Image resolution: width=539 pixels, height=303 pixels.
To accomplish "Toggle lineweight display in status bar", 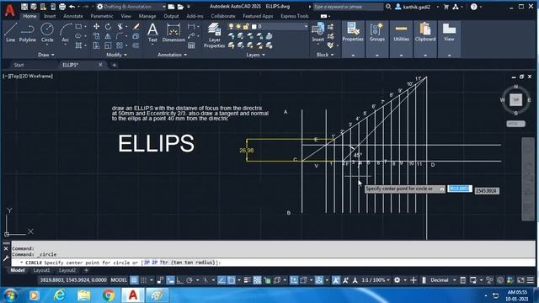I will point(247,280).
